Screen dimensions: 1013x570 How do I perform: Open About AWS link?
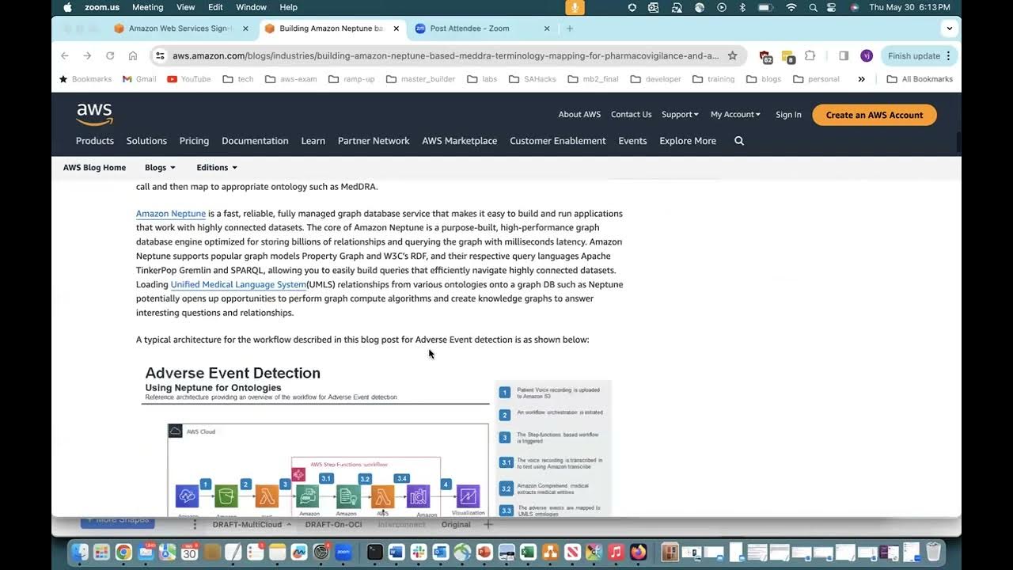tap(579, 115)
